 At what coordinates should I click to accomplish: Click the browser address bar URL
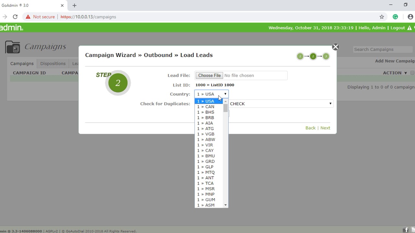pos(88,17)
